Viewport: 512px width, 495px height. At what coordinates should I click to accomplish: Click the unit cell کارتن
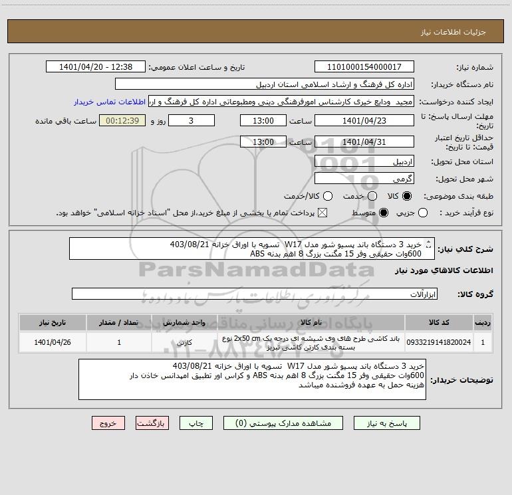coord(184,343)
